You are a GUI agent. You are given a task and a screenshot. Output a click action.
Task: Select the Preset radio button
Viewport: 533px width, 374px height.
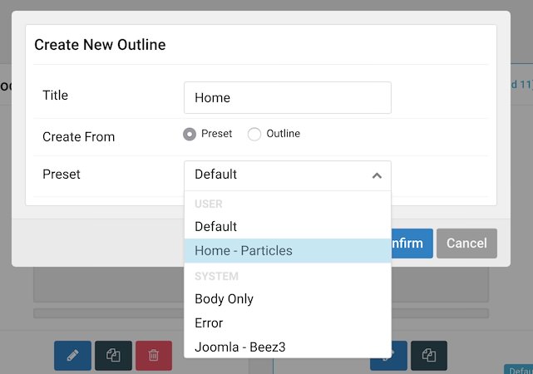pyautogui.click(x=190, y=134)
